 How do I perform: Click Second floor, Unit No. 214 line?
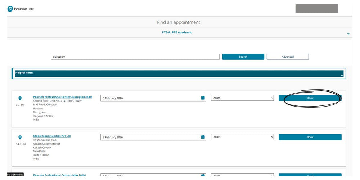coord(57,101)
